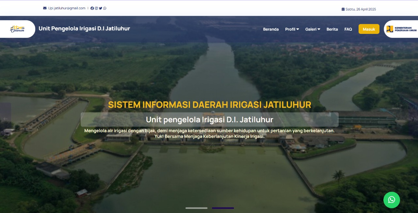
Task: Click the calendar icon beside the date
Action: point(343,9)
